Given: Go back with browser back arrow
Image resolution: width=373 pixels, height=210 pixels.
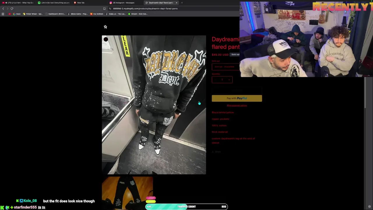Looking at the screenshot, I should click(x=3, y=8).
